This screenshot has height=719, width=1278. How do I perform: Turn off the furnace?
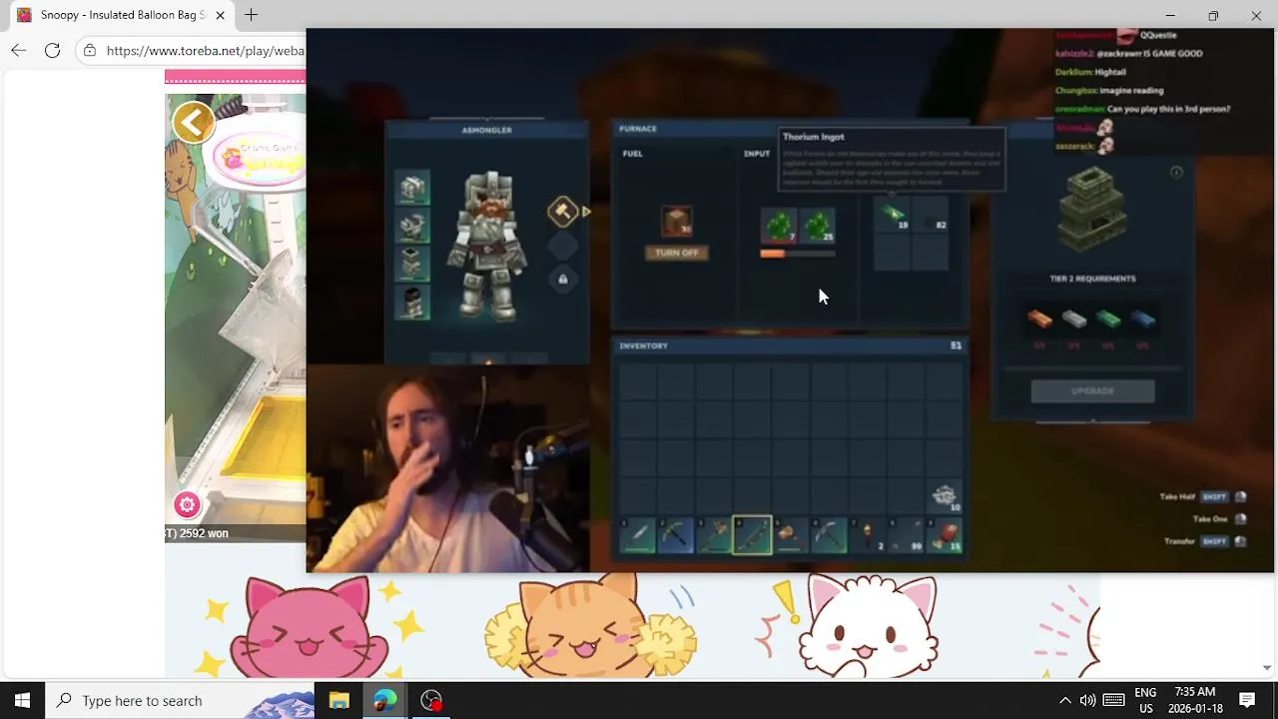(x=677, y=253)
